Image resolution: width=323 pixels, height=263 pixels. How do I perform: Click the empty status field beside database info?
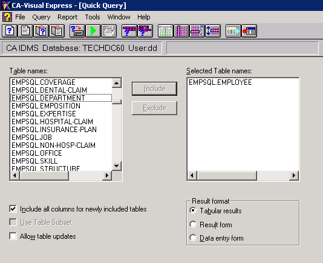[x=243, y=48]
